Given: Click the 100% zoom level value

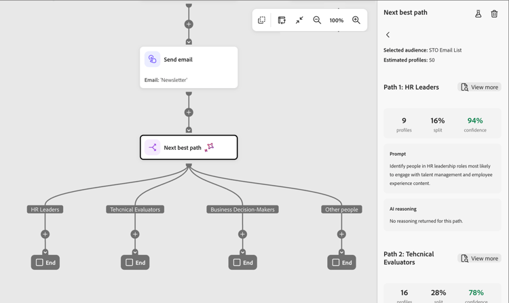Looking at the screenshot, I should (x=337, y=20).
